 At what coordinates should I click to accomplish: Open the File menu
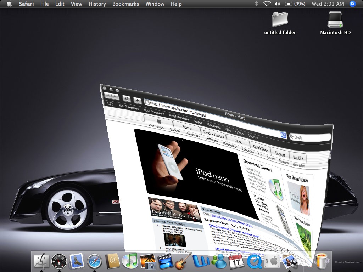coord(44,4)
